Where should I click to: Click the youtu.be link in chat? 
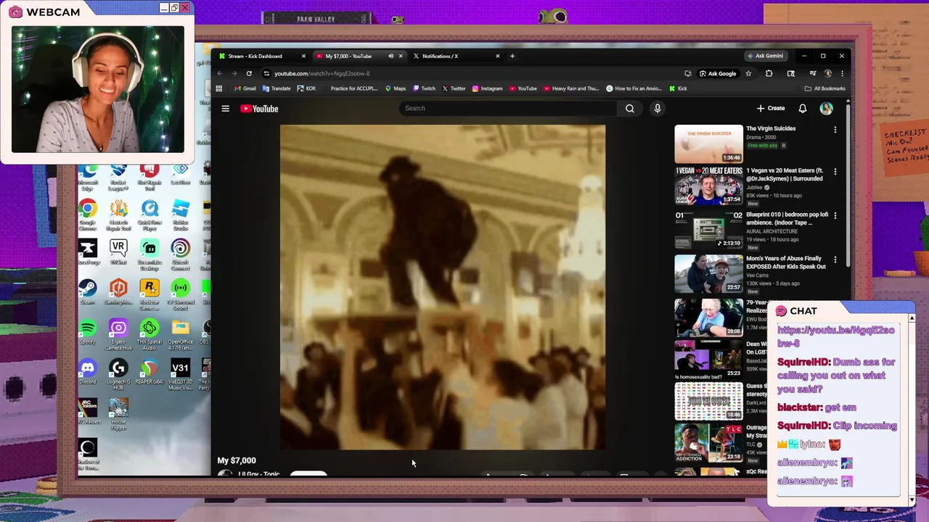[835, 336]
